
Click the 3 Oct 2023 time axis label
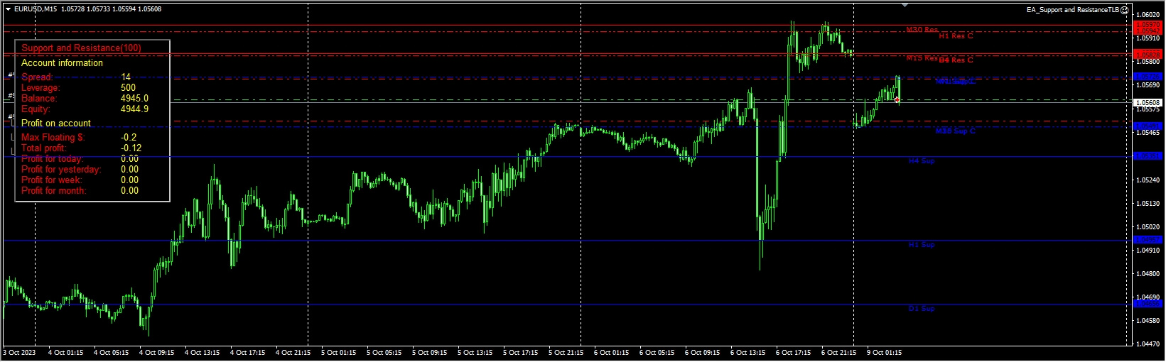19,353
